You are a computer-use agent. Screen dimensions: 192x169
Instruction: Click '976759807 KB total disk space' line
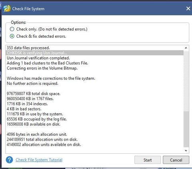click(34, 94)
